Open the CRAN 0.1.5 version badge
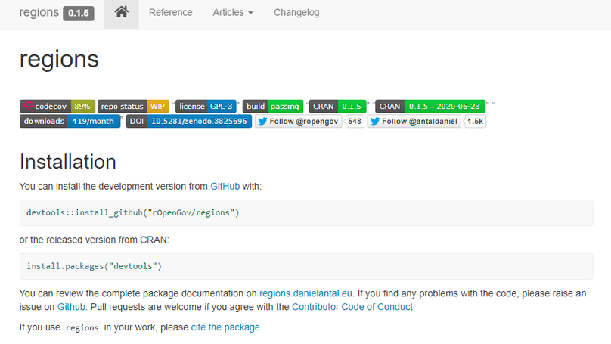Viewport: 611px width, 344px height. click(337, 107)
